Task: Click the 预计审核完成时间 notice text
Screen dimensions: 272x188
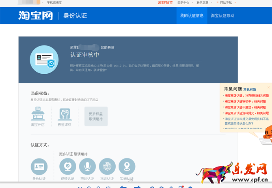Action: pos(134,68)
